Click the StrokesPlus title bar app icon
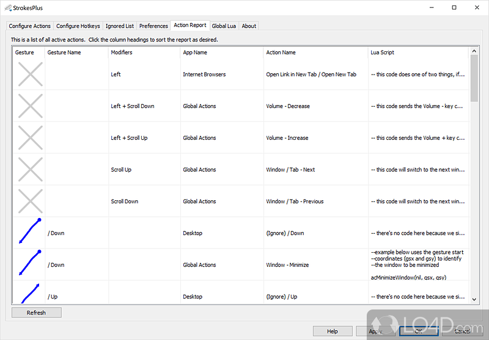Screen dimensions: 489x340 pyautogui.click(x=8, y=8)
